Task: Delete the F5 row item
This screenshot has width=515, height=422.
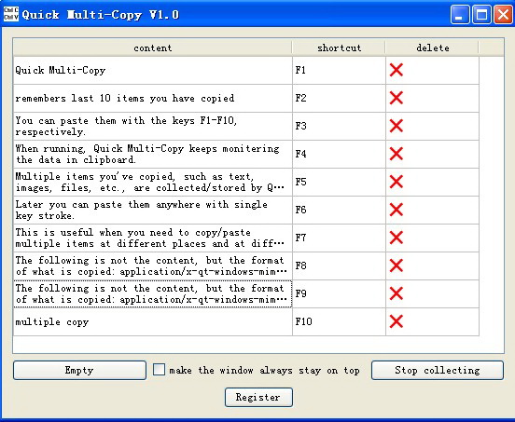Action: (x=397, y=182)
